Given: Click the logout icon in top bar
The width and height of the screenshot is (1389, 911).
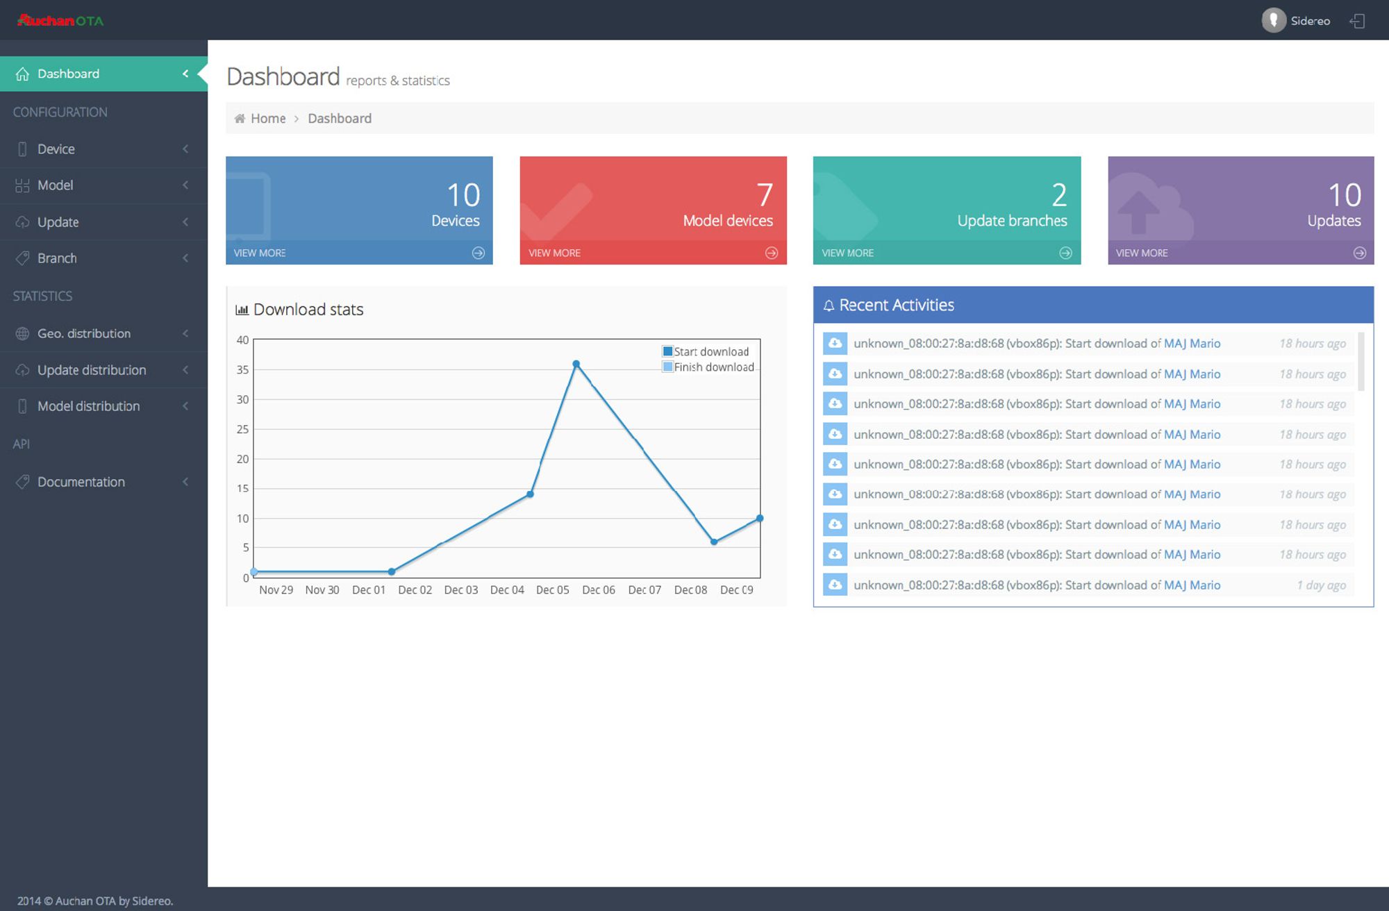Looking at the screenshot, I should [x=1357, y=21].
